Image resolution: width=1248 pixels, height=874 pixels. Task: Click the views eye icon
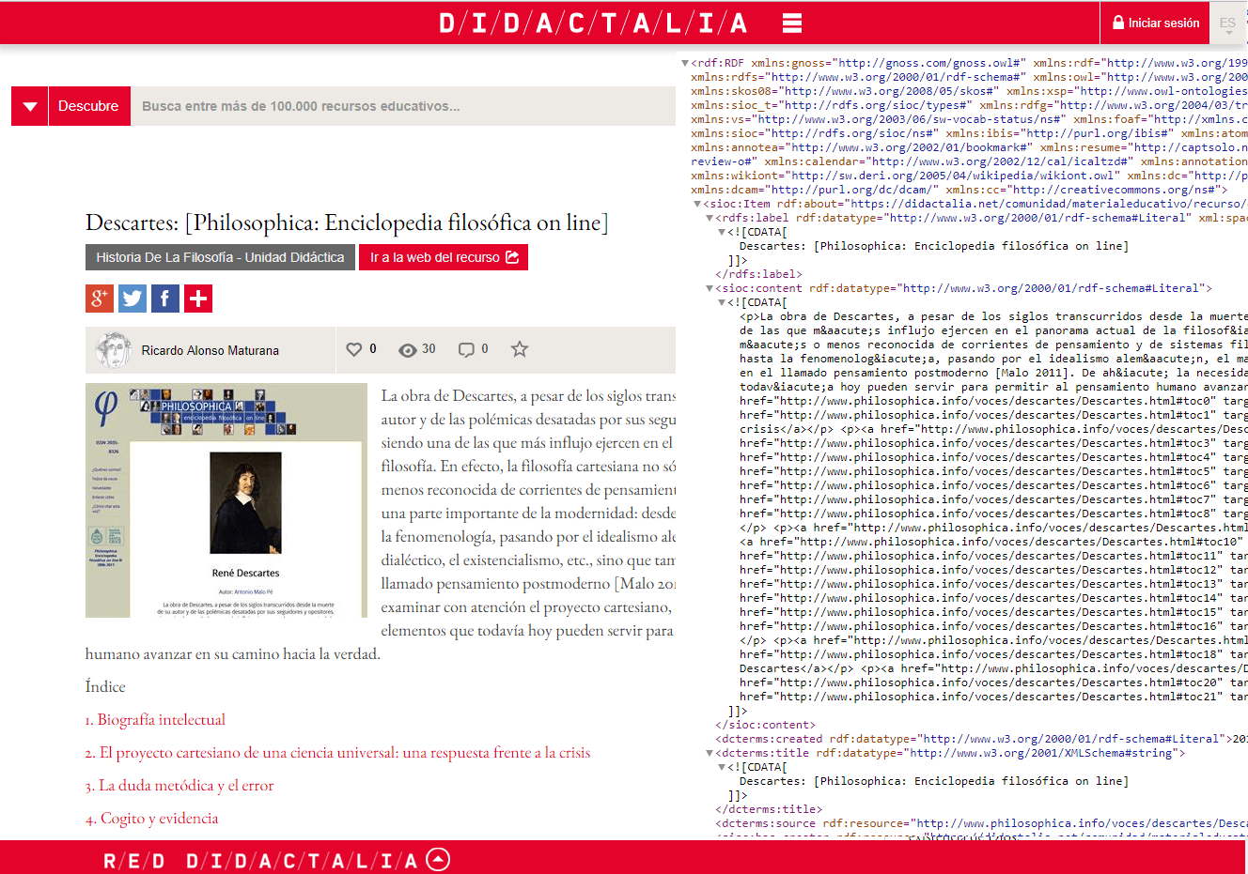click(408, 350)
